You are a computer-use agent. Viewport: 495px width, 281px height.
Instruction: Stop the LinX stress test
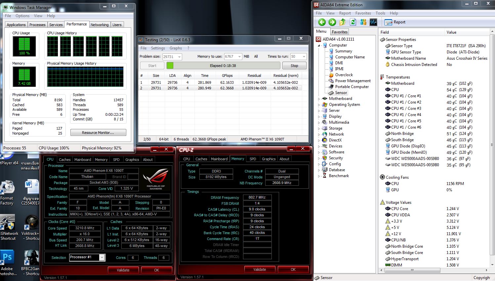coord(294,66)
